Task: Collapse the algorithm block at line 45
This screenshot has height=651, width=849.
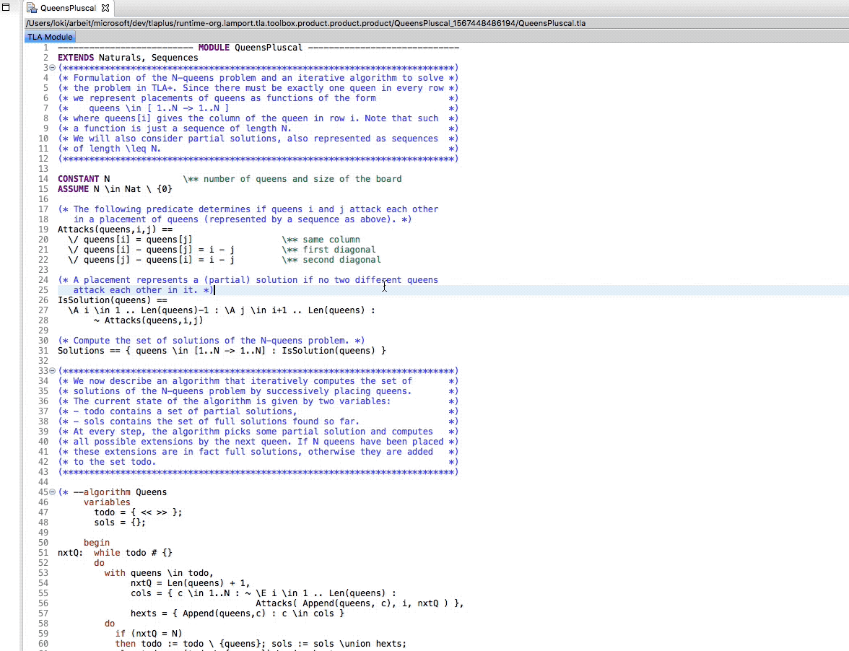Action: 53,492
